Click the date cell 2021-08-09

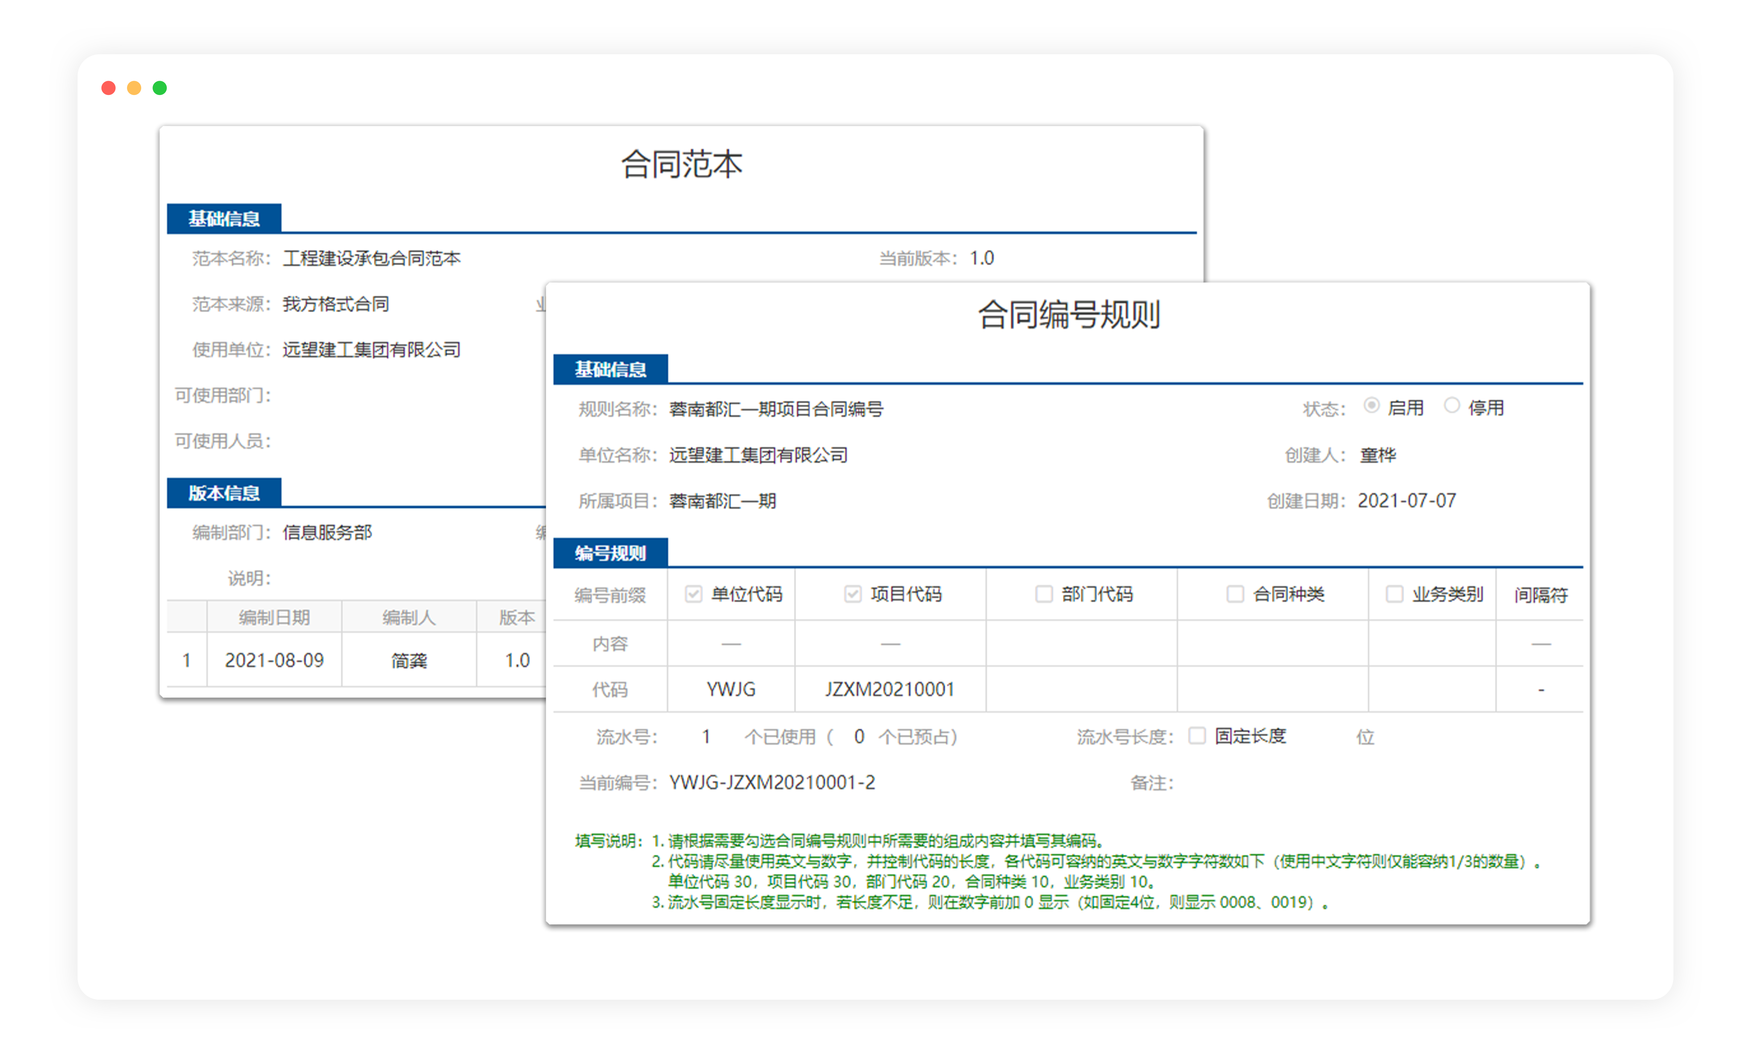[274, 660]
